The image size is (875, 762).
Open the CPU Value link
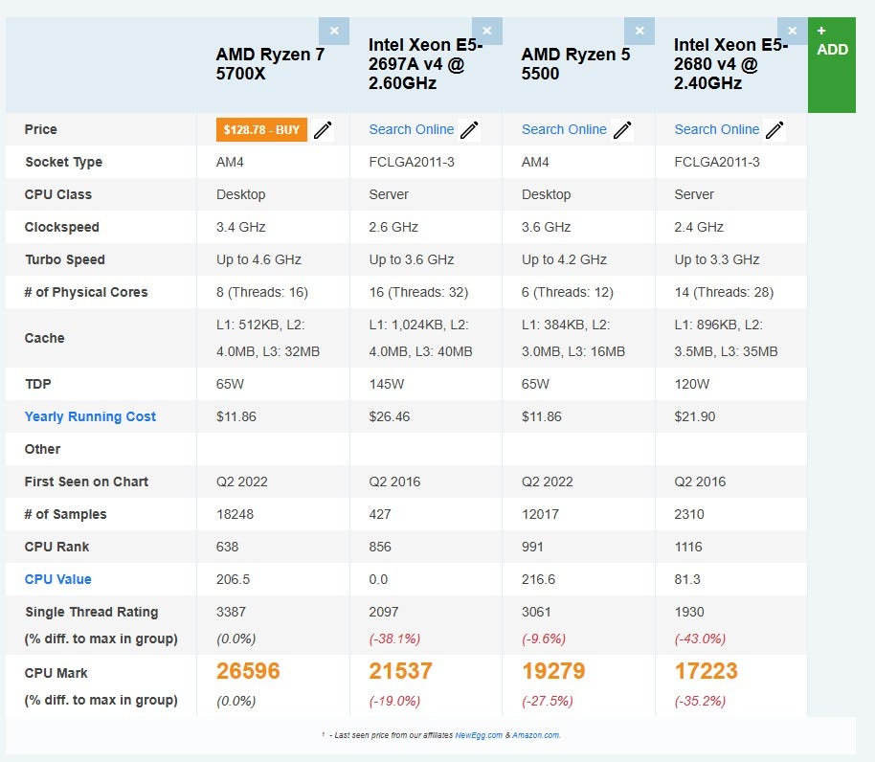pos(58,579)
